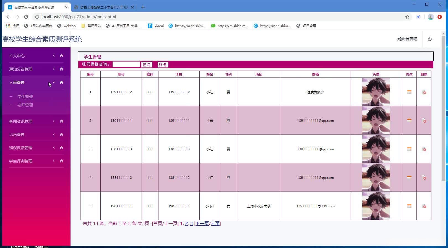Click home icon beside 论坛管理
Screen dimensions: 448x248
coord(61,135)
